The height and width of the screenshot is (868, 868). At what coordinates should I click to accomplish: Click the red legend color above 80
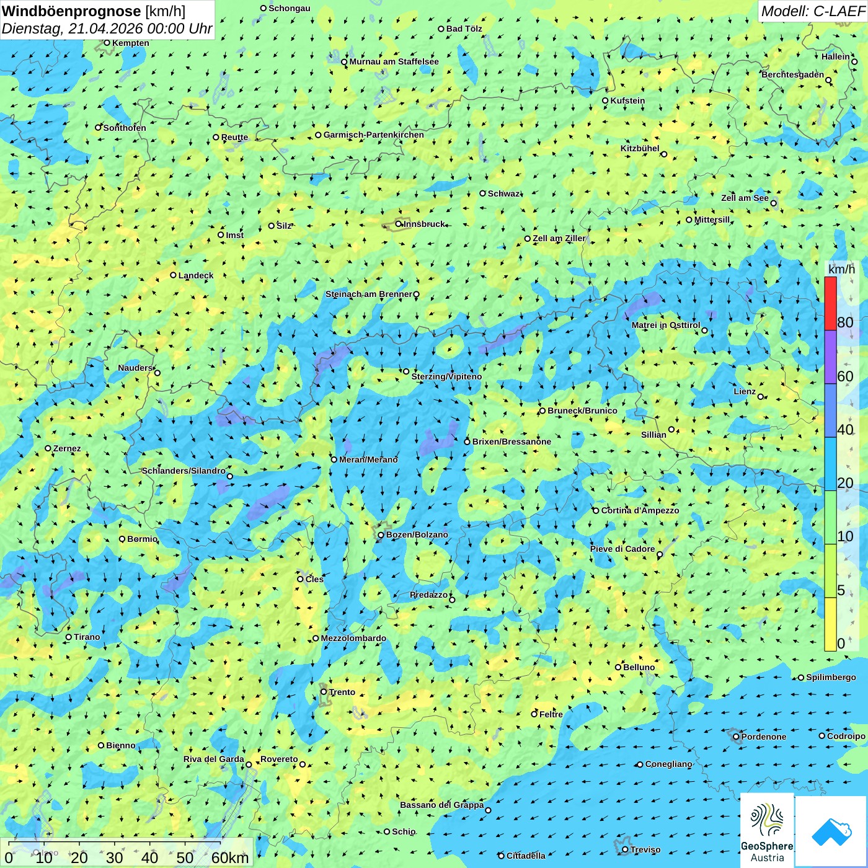[830, 303]
